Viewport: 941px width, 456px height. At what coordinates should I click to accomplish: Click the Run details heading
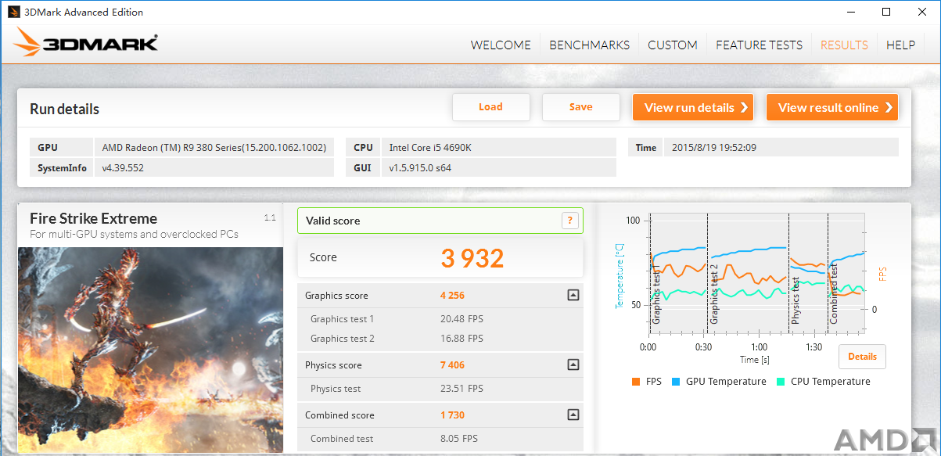(64, 109)
